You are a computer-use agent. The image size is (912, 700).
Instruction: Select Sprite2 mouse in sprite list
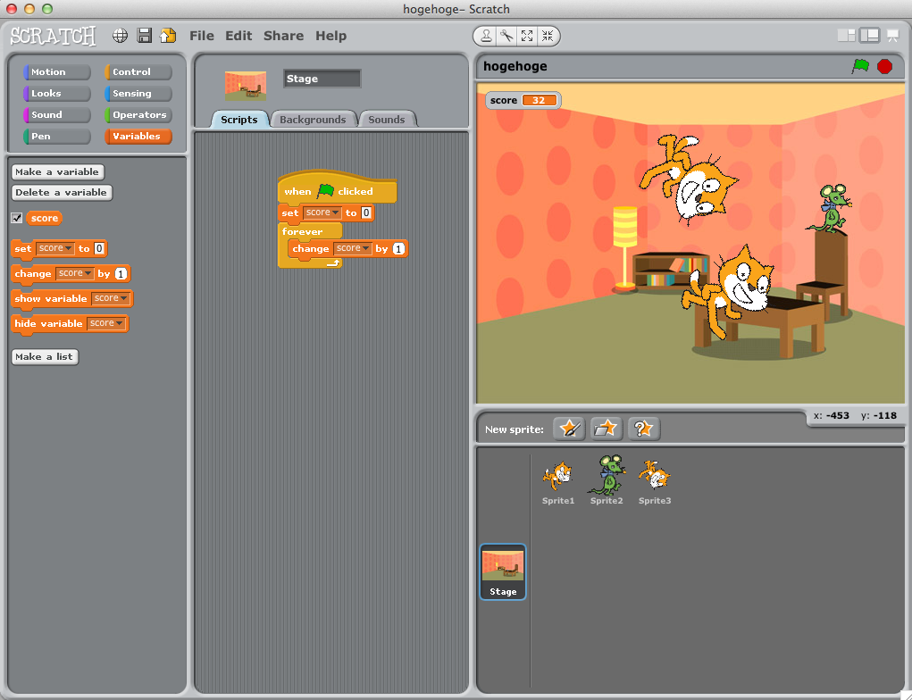pyautogui.click(x=606, y=480)
